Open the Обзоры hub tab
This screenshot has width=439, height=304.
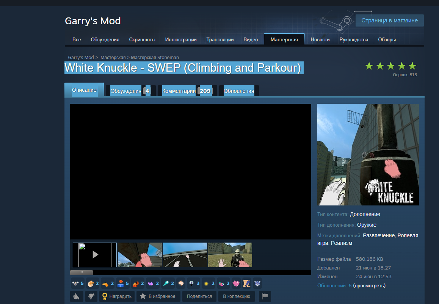tap(387, 39)
